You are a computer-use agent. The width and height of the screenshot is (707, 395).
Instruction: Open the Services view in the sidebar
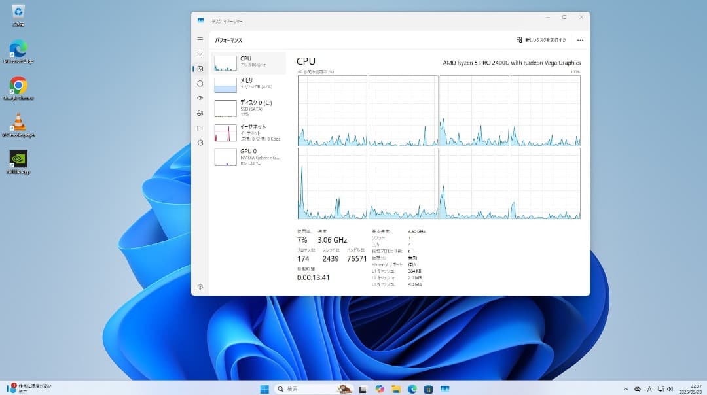pos(200,143)
